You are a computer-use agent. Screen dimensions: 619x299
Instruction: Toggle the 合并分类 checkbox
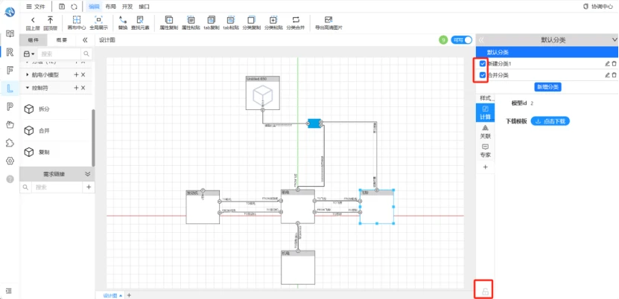pos(483,75)
